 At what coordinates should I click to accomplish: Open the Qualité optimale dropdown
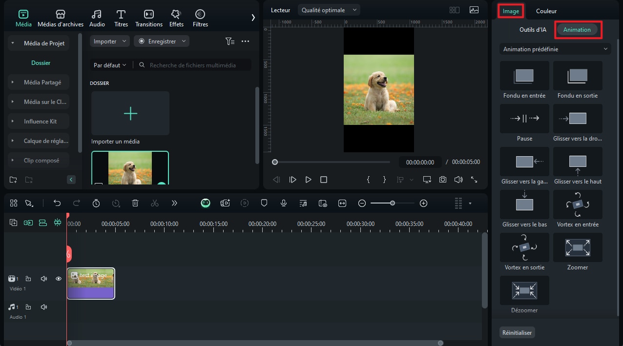coord(329,10)
